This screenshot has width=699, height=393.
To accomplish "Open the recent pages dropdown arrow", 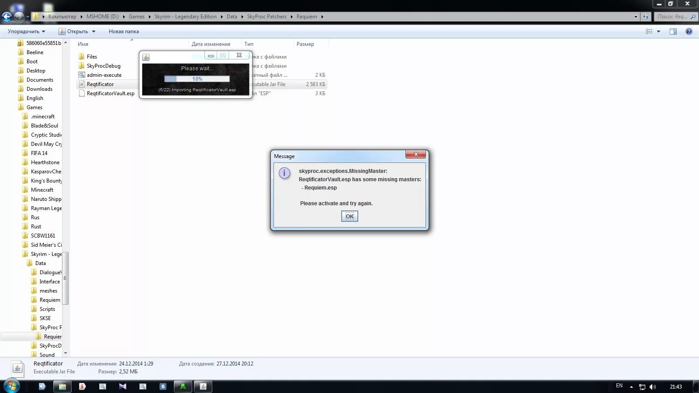I will [28, 17].
